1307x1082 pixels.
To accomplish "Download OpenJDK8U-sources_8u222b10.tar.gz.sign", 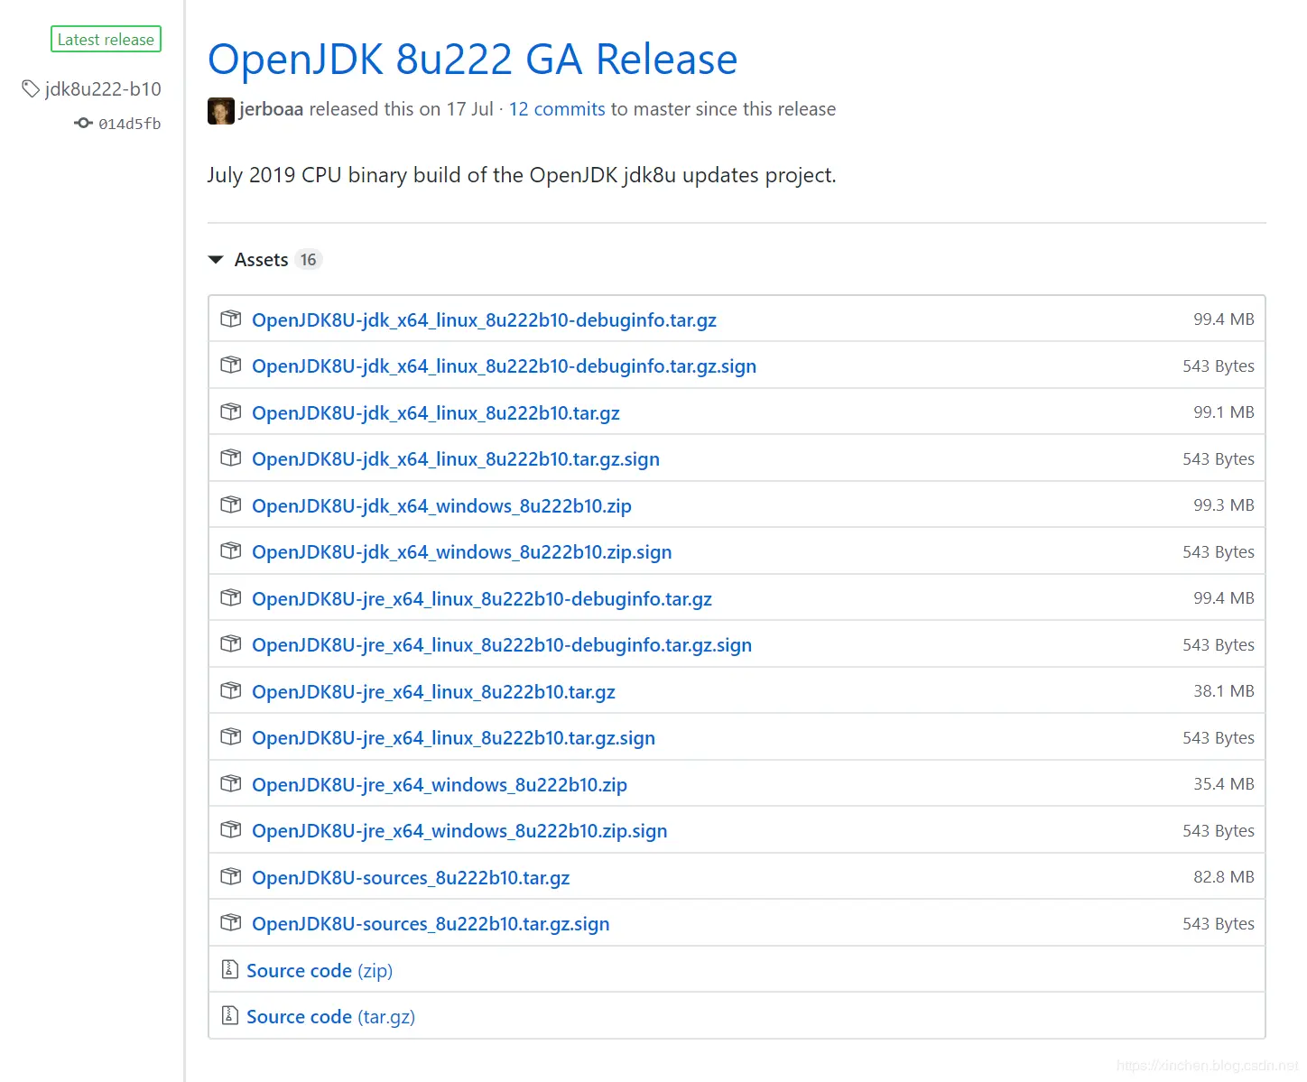I will (431, 924).
